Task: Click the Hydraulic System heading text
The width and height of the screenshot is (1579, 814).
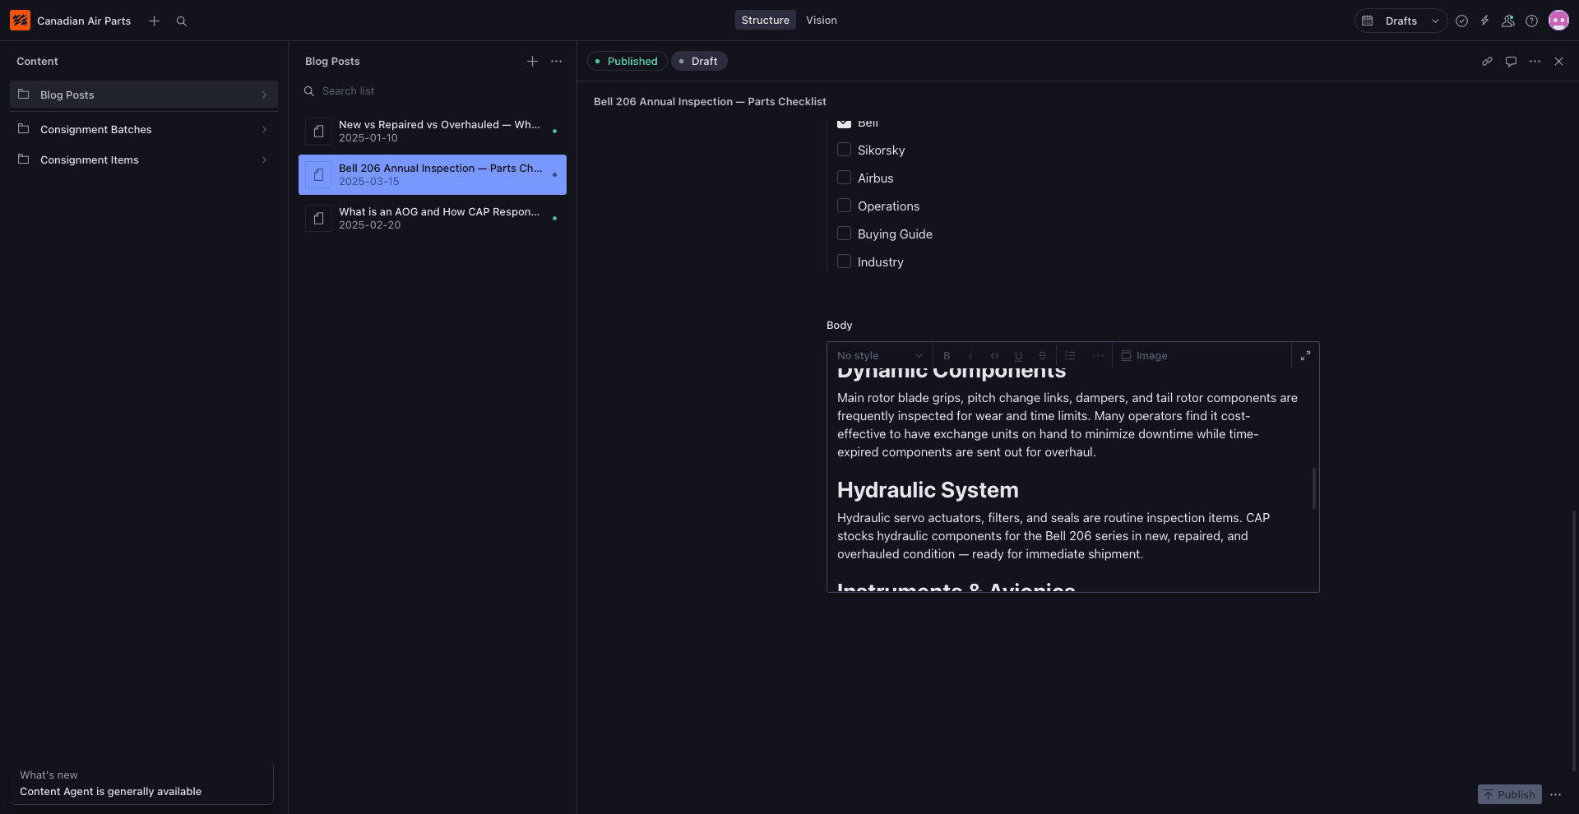Action: [928, 490]
